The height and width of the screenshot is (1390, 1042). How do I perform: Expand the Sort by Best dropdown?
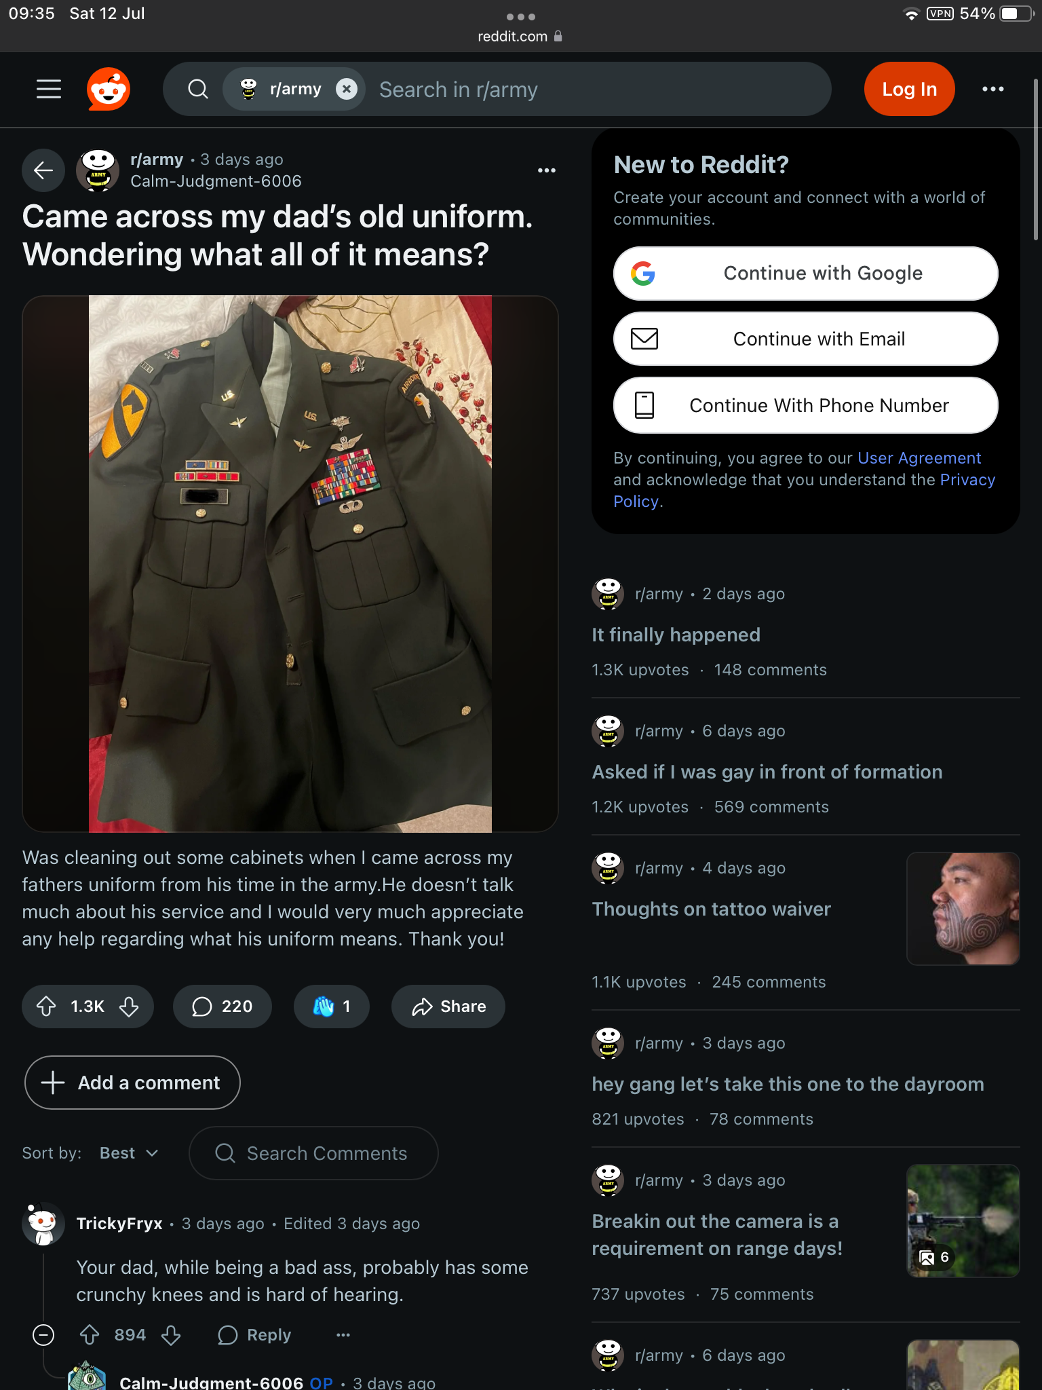(x=129, y=1153)
